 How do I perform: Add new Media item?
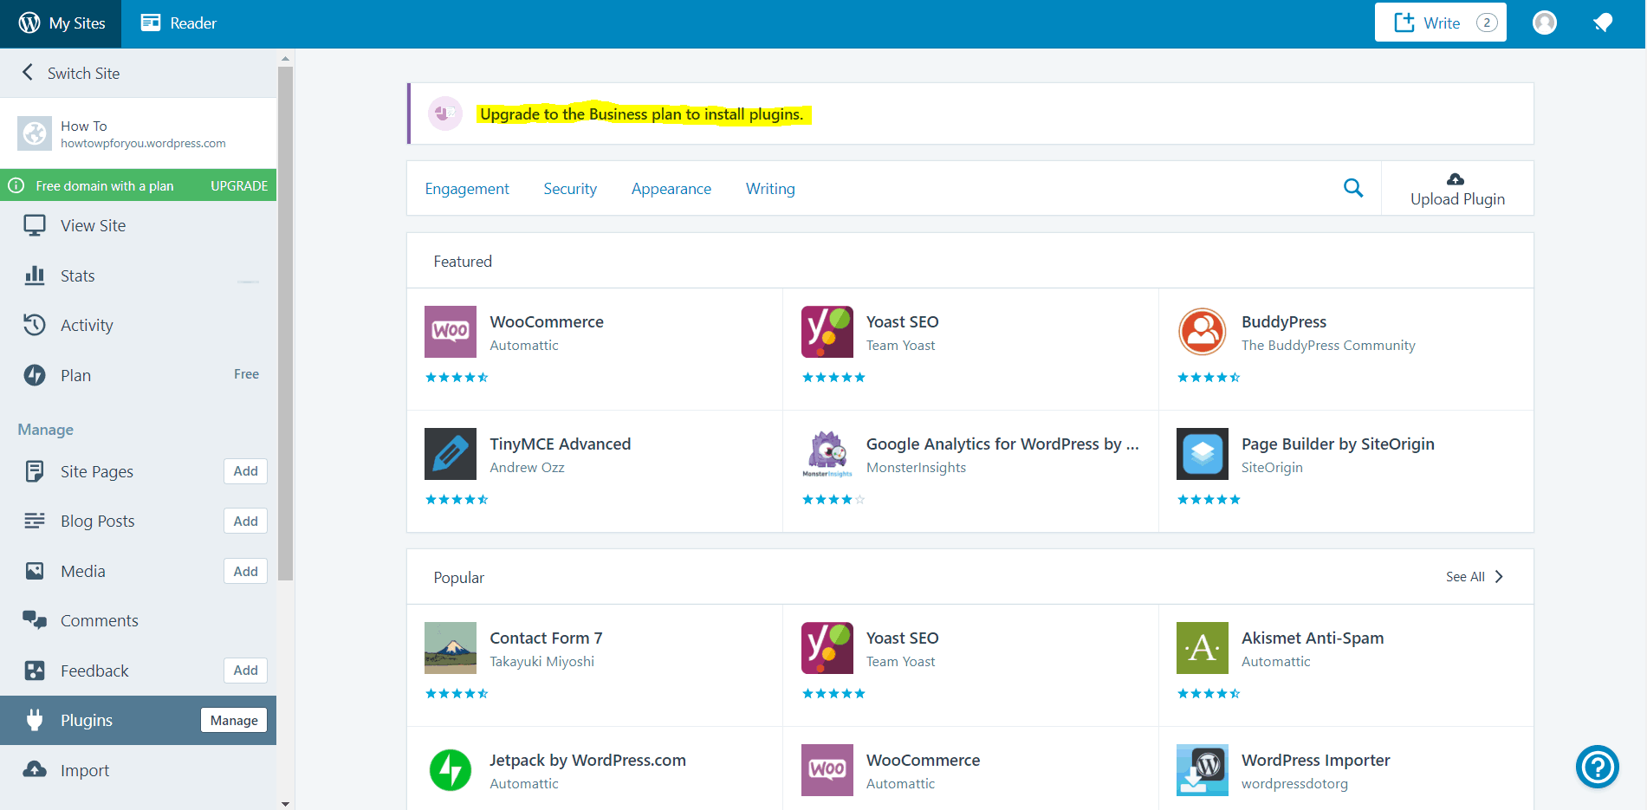pyautogui.click(x=246, y=571)
